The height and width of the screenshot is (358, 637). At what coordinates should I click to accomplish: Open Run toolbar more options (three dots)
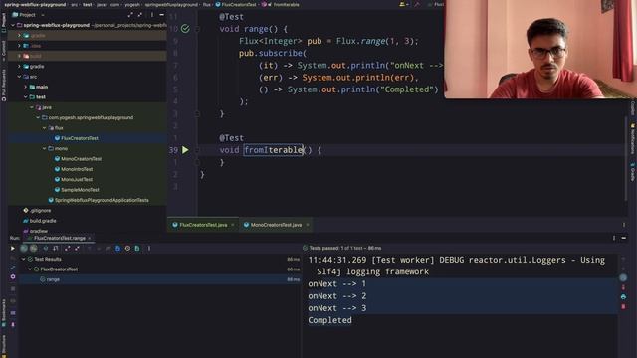click(x=149, y=248)
